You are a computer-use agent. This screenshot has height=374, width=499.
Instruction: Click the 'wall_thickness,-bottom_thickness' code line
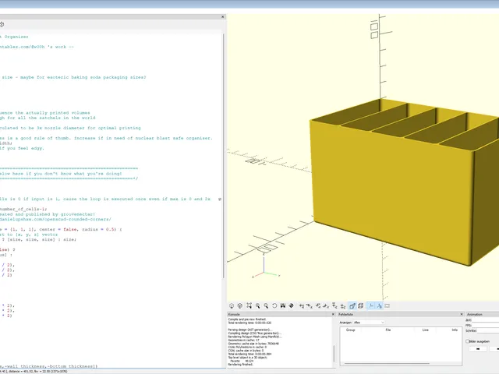pos(48,366)
